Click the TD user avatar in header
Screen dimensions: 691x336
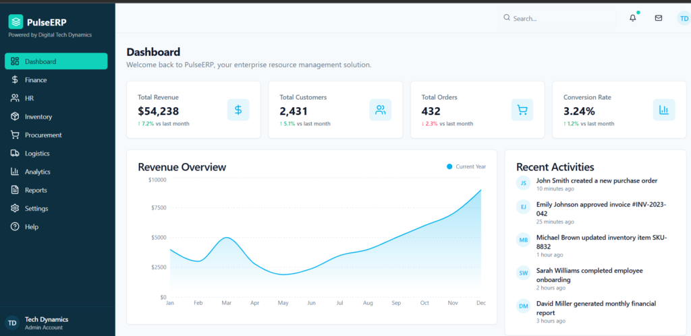tap(683, 18)
